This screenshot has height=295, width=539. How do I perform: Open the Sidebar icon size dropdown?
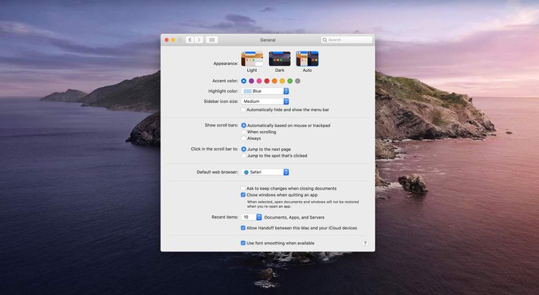pos(265,102)
